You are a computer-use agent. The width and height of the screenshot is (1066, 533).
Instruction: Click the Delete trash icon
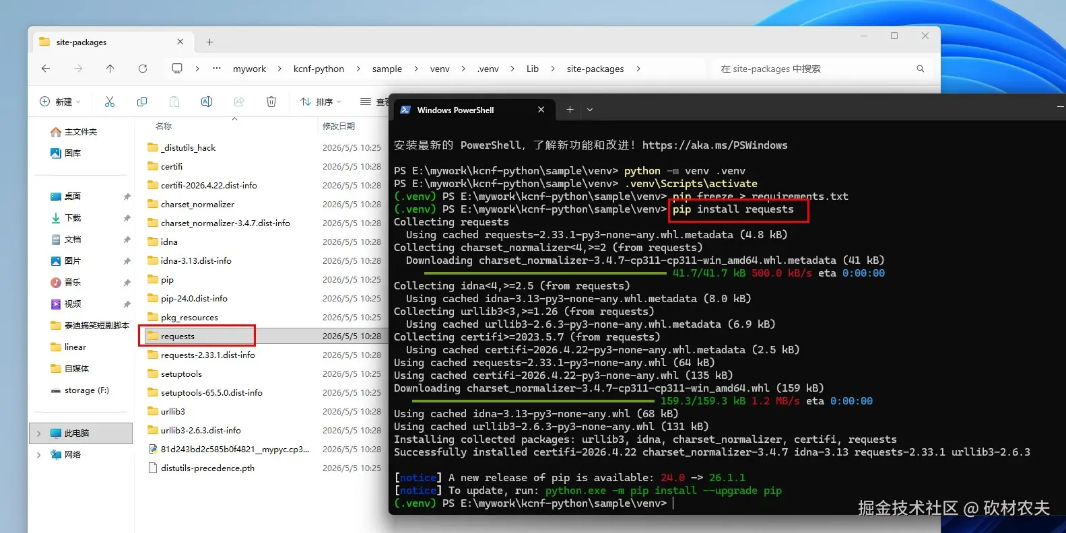click(x=271, y=102)
